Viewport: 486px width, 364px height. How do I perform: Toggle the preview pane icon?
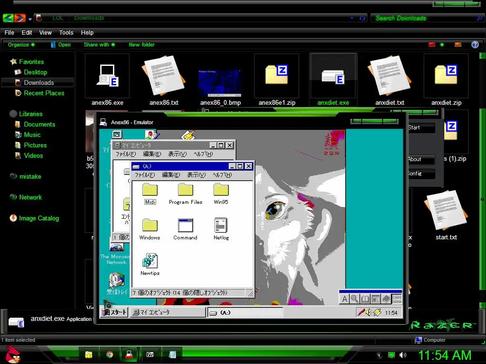click(x=458, y=45)
